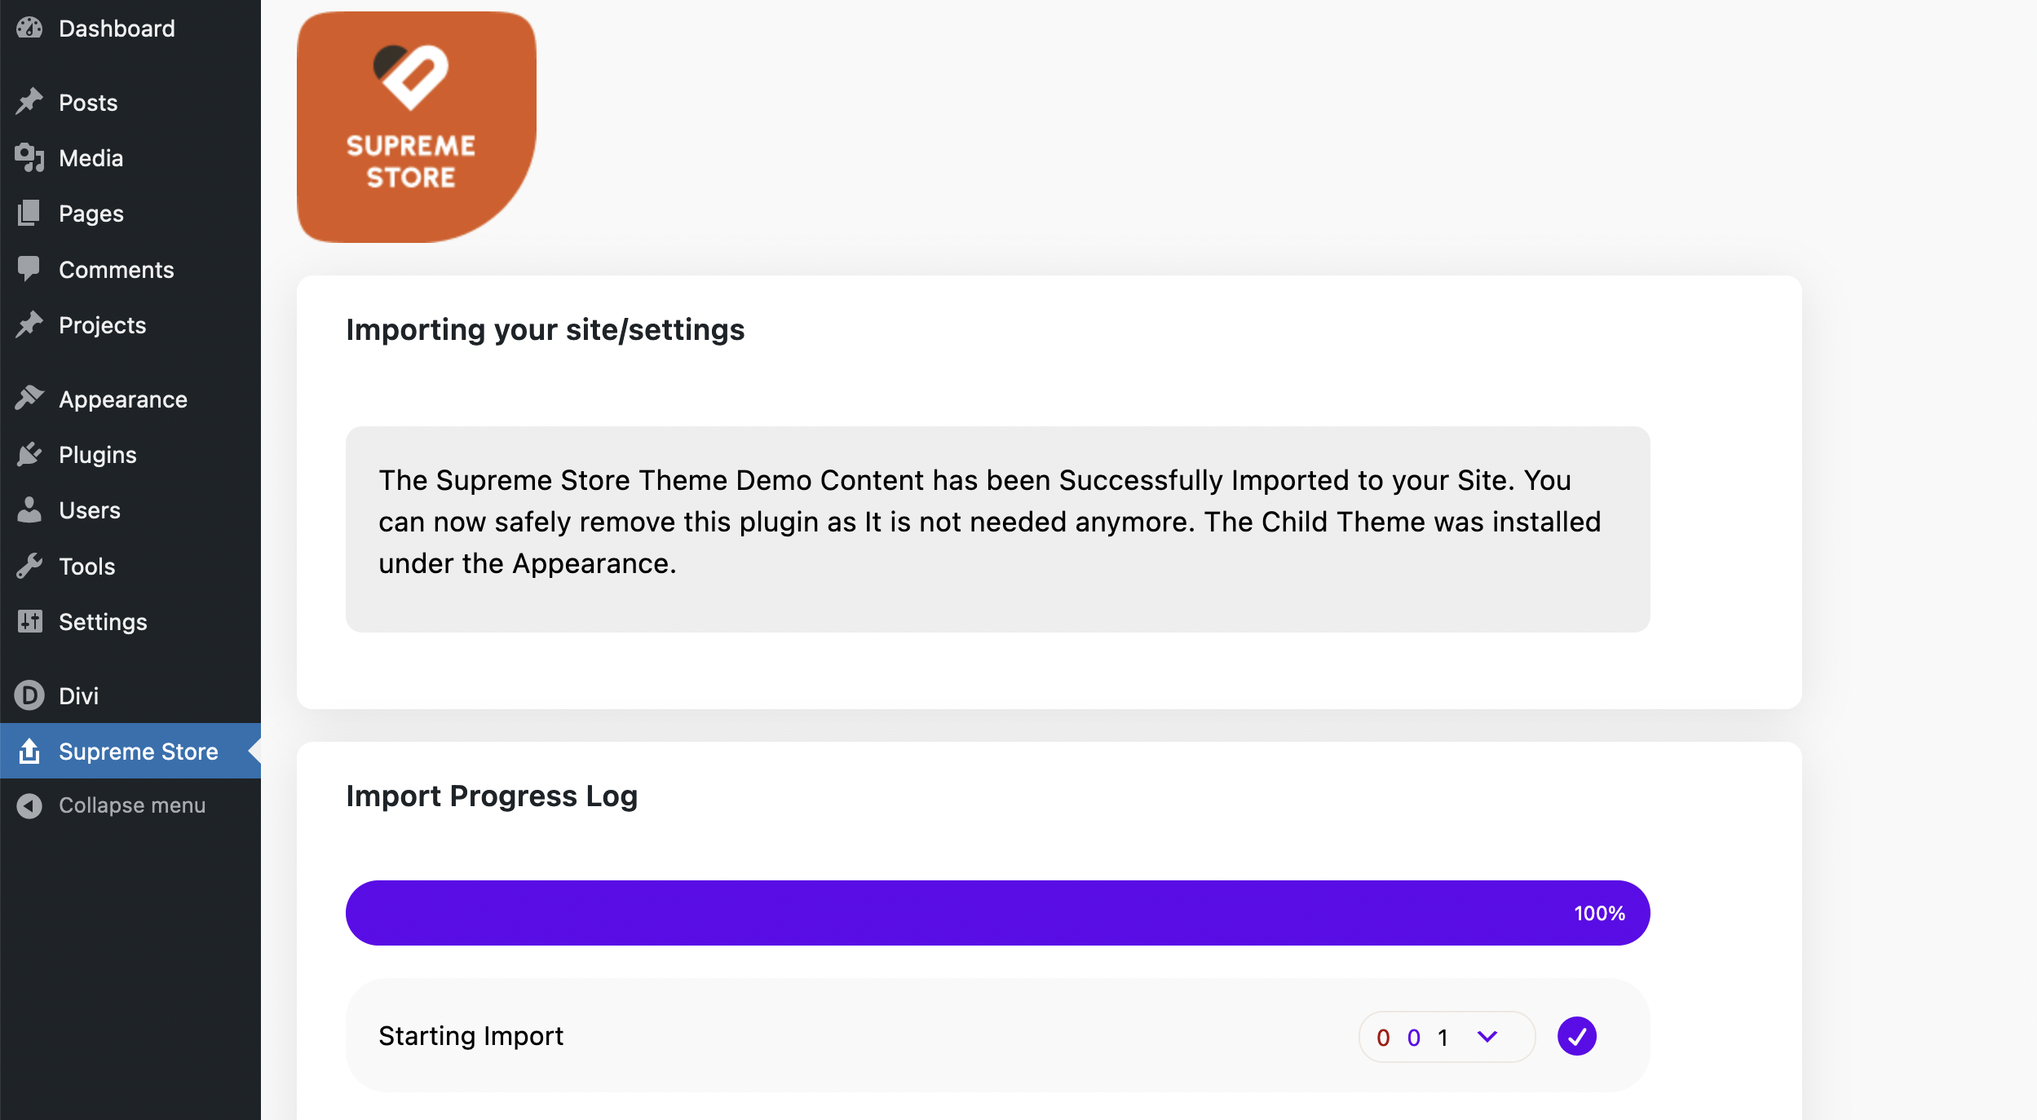Viewport: 2037px width, 1120px height.
Task: Click the import success message box
Action: pos(996,528)
